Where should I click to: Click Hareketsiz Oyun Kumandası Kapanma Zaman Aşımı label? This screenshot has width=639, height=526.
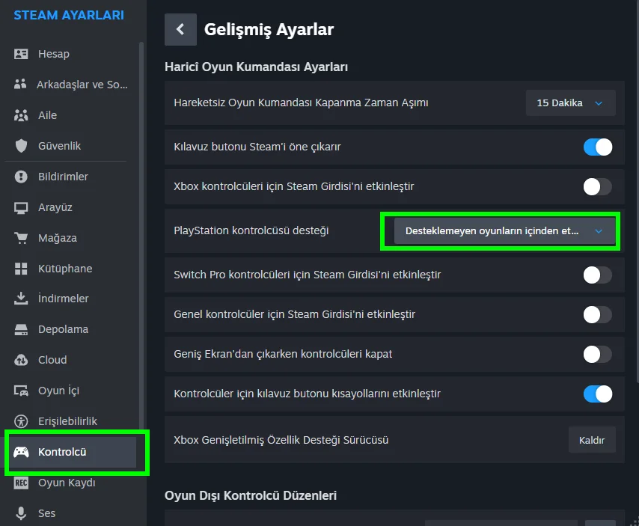[301, 103]
